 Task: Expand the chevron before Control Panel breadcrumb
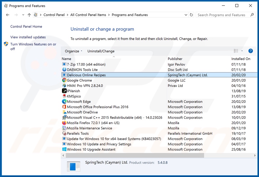40,15
